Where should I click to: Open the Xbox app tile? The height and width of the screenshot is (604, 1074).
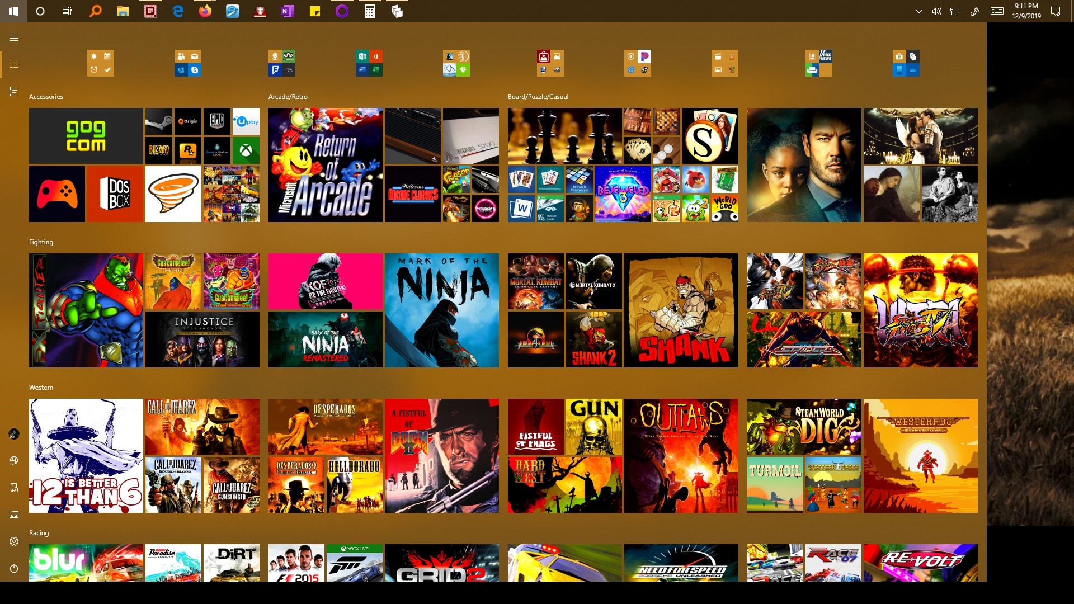(x=246, y=150)
